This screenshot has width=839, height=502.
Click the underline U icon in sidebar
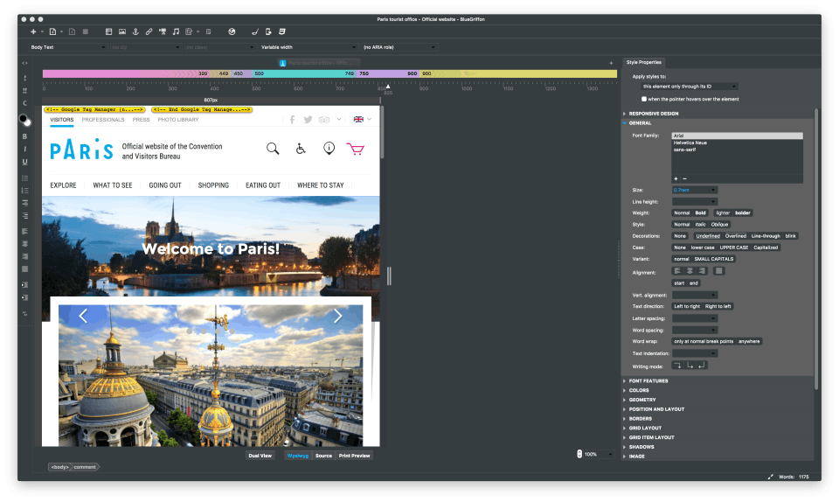[x=24, y=162]
